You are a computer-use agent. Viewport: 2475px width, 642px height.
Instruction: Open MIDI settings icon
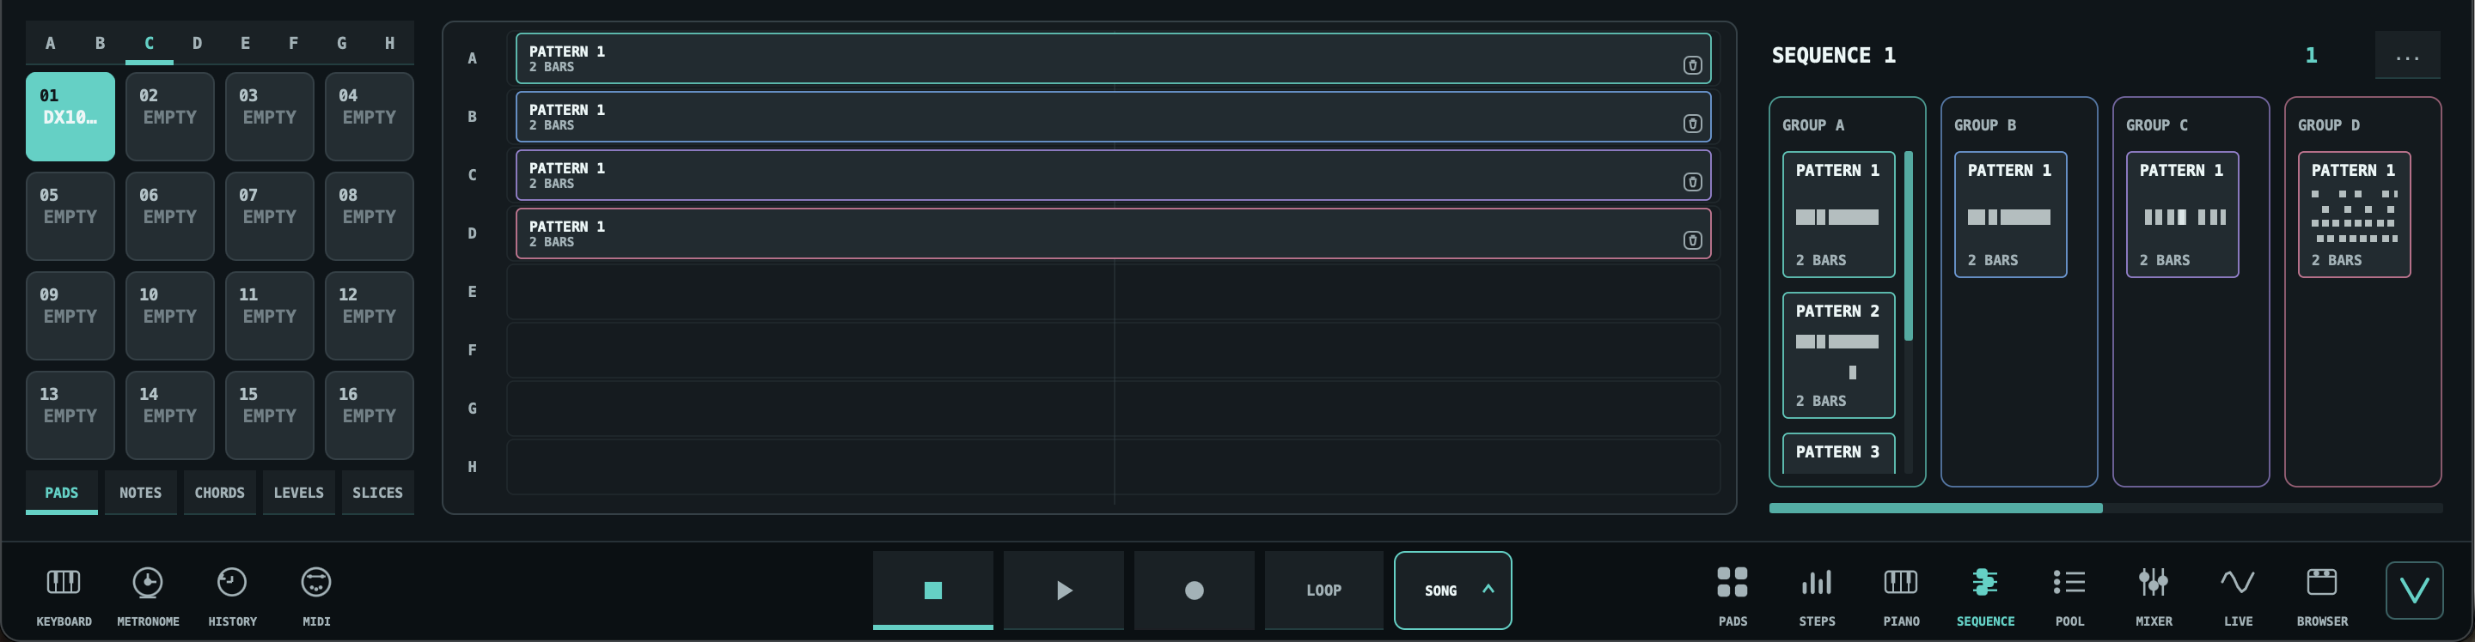(x=316, y=583)
